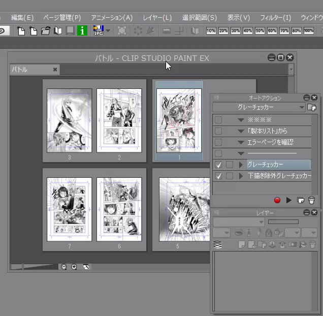Set zoom to 50% button

pyautogui.click(x=260, y=30)
